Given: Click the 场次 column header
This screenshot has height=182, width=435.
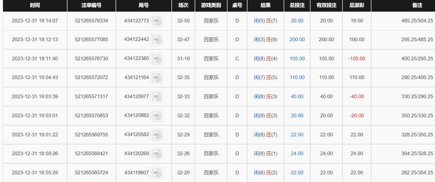Looking at the screenshot, I should click(183, 5).
